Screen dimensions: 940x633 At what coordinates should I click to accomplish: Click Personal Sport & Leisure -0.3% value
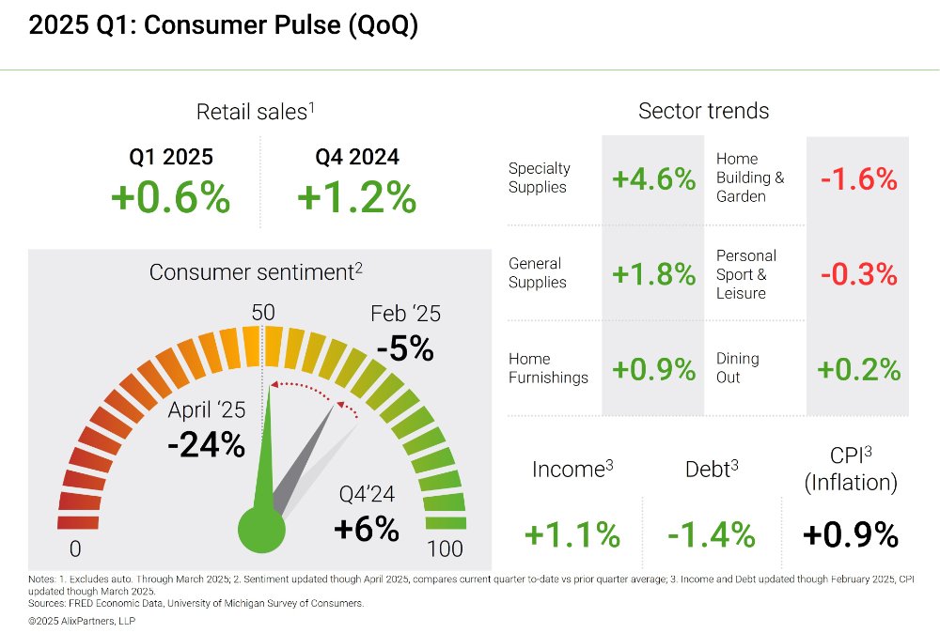coord(858,273)
